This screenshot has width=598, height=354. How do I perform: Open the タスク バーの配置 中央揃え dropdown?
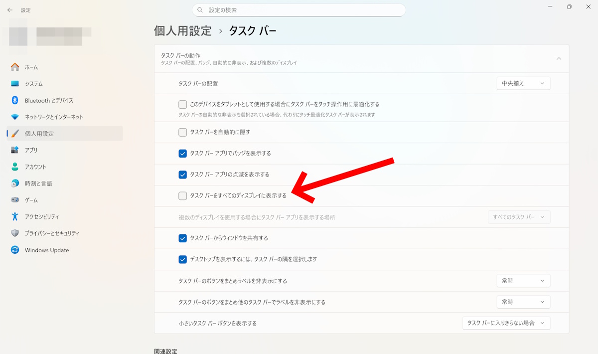(x=523, y=83)
